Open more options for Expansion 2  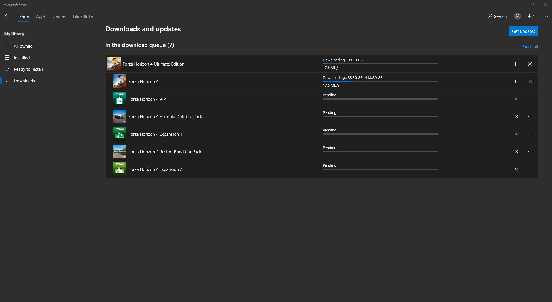[x=530, y=169]
